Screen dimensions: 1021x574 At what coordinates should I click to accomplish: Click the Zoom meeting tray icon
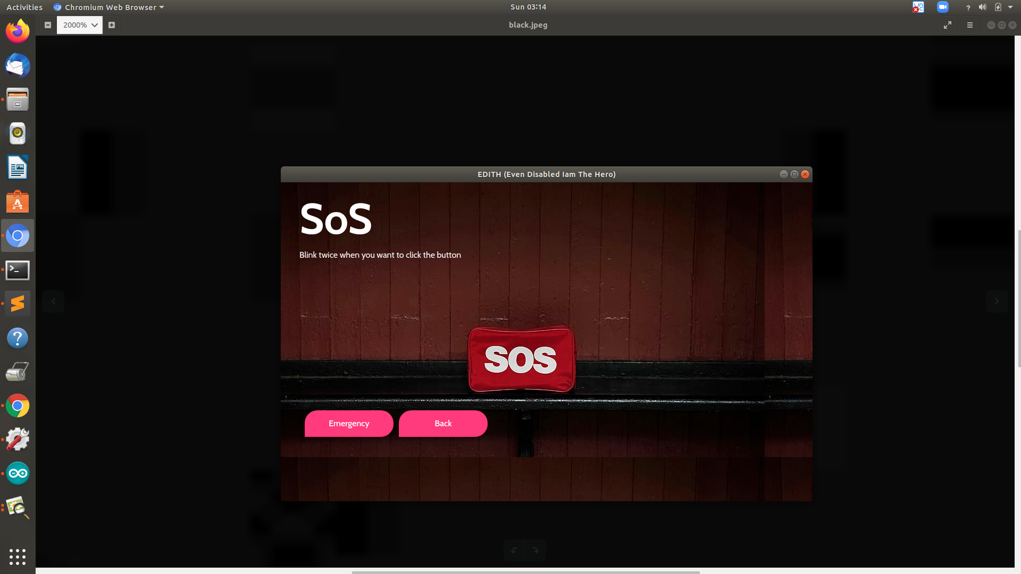[x=943, y=7]
